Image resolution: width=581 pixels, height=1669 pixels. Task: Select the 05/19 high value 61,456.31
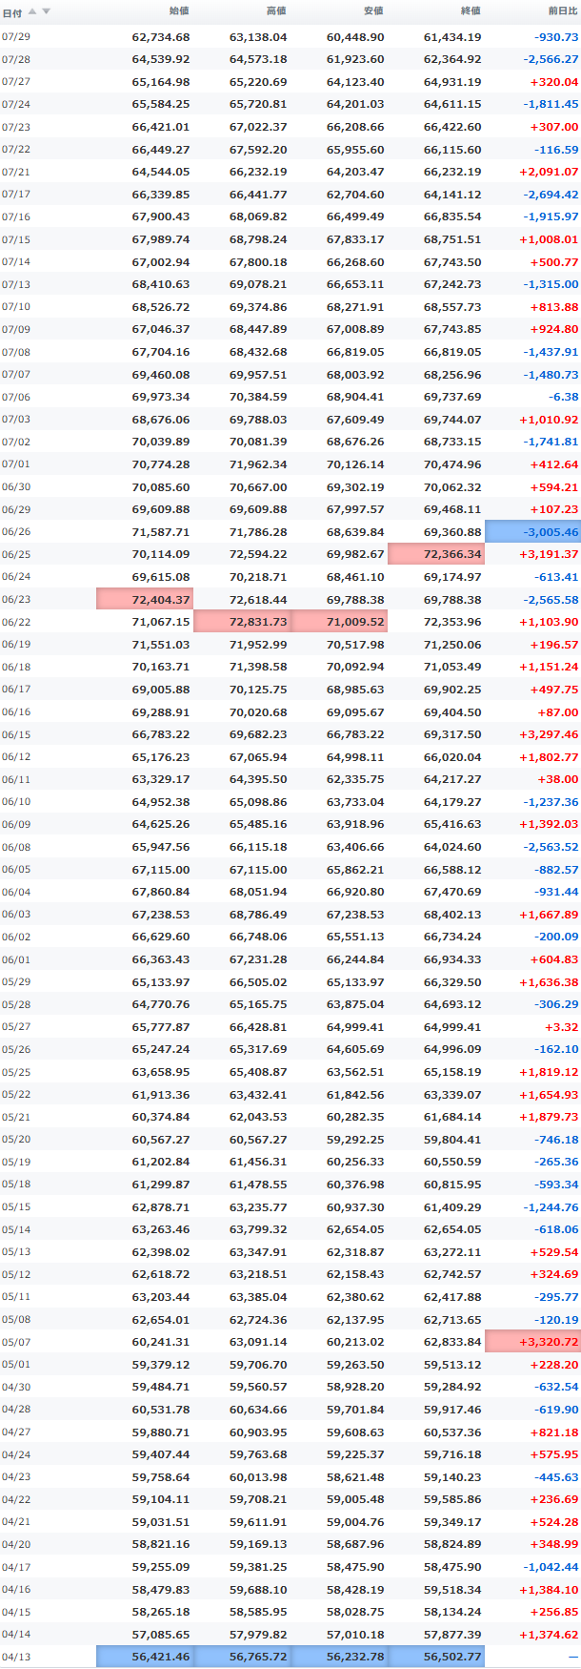tap(258, 1162)
